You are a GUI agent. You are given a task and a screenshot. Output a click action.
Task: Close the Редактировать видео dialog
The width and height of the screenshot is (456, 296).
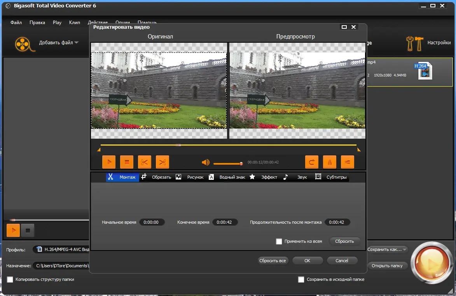point(354,27)
